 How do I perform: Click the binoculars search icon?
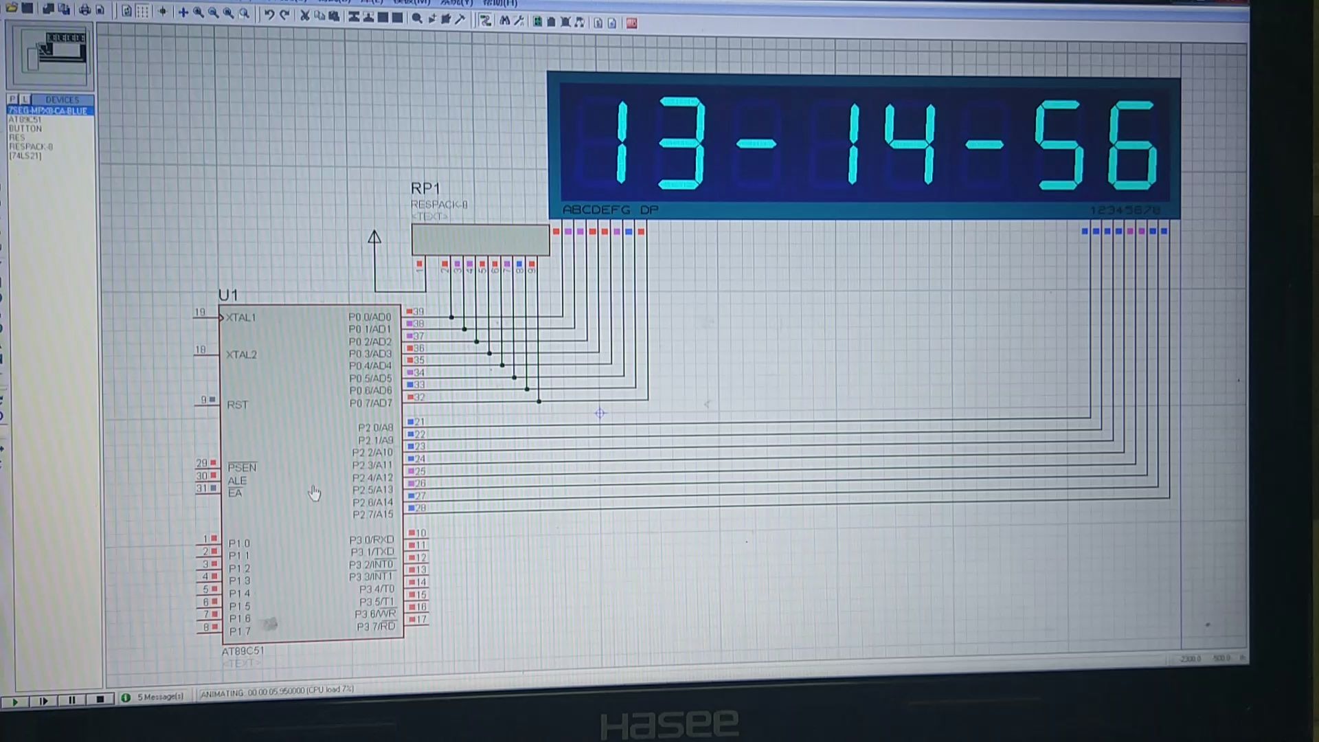(505, 21)
